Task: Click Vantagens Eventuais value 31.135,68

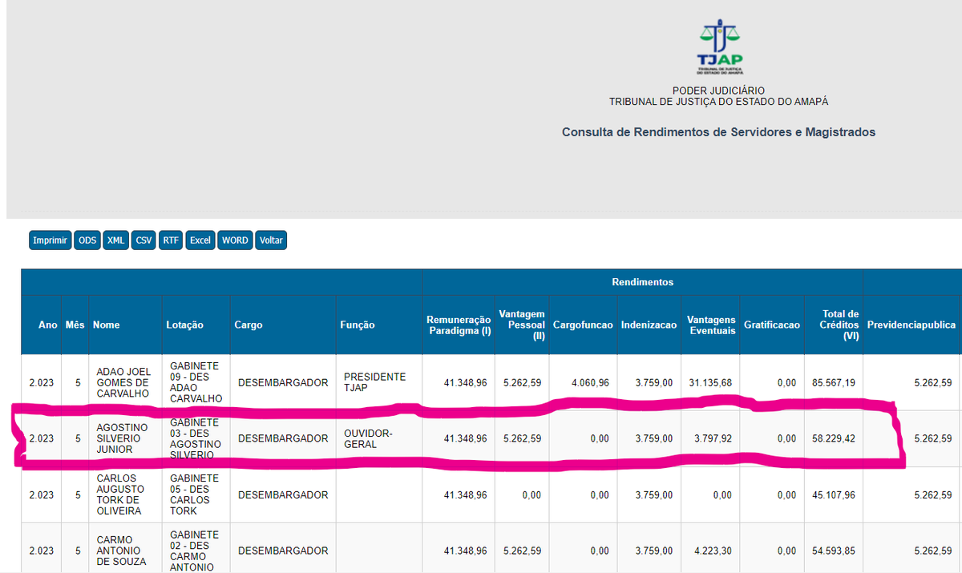Action: tap(711, 383)
